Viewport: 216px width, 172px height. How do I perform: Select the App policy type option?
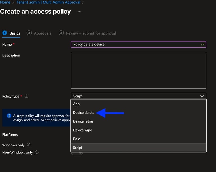(76, 104)
